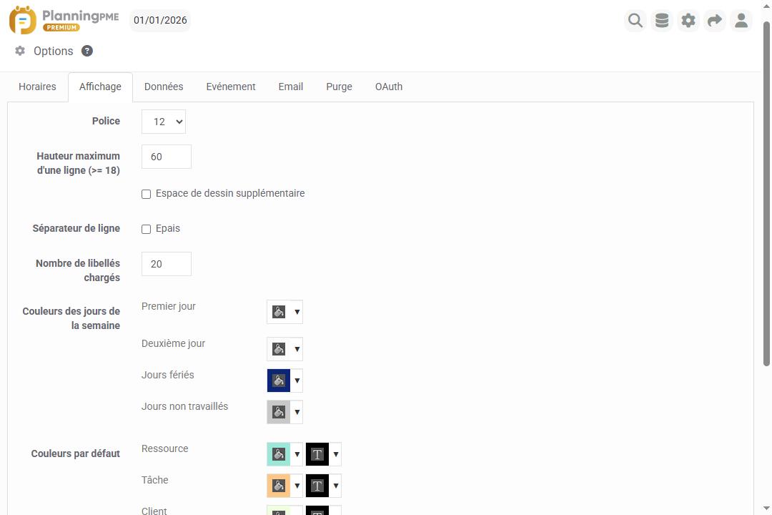
Task: Toggle the Epais separator checkbox
Action: pyautogui.click(x=147, y=229)
